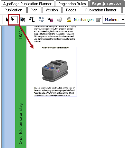Screen dimensions: 125x148
Task: Activate the resize frame tool icon
Action: (22, 20)
